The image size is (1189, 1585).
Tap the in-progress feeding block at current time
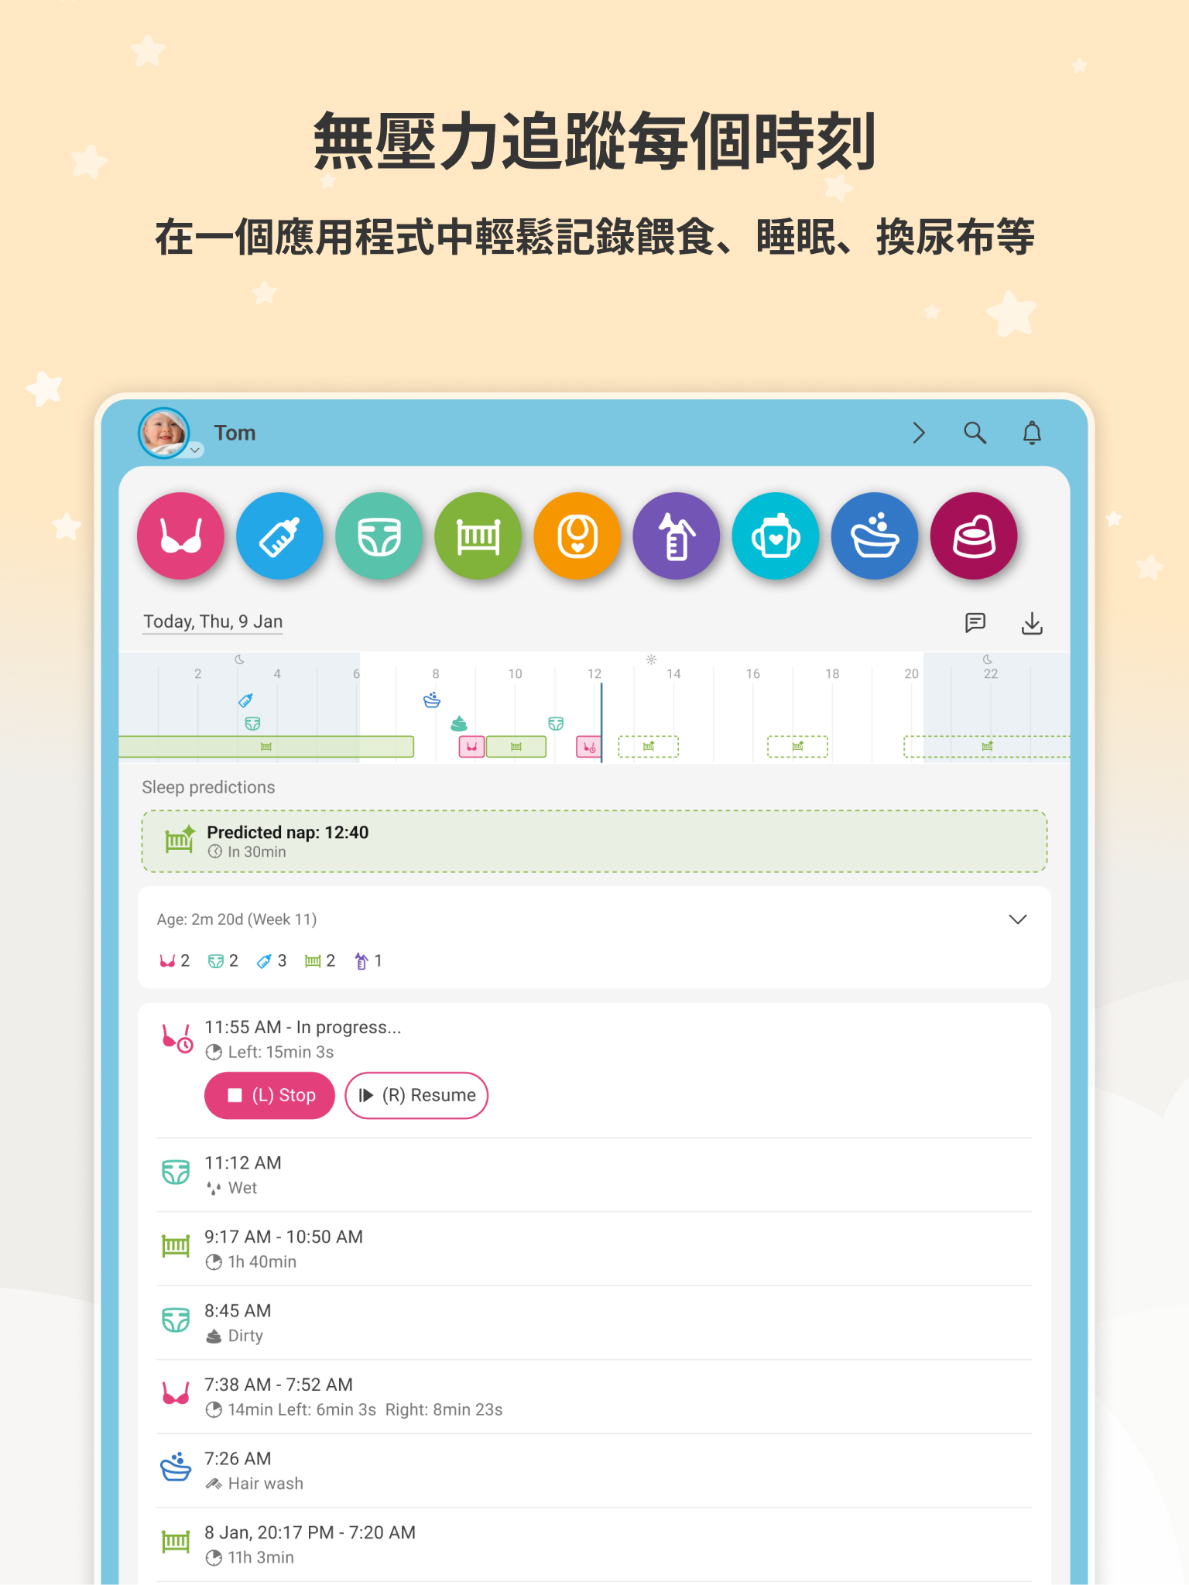coord(588,747)
